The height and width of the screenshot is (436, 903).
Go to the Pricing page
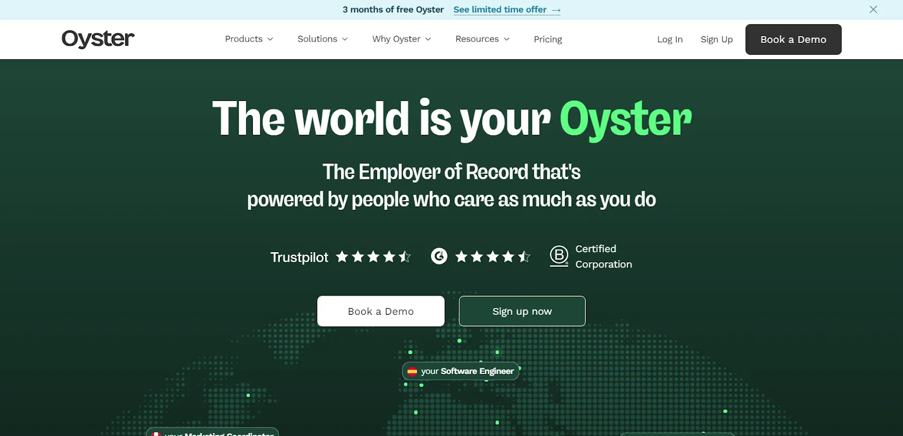click(548, 39)
